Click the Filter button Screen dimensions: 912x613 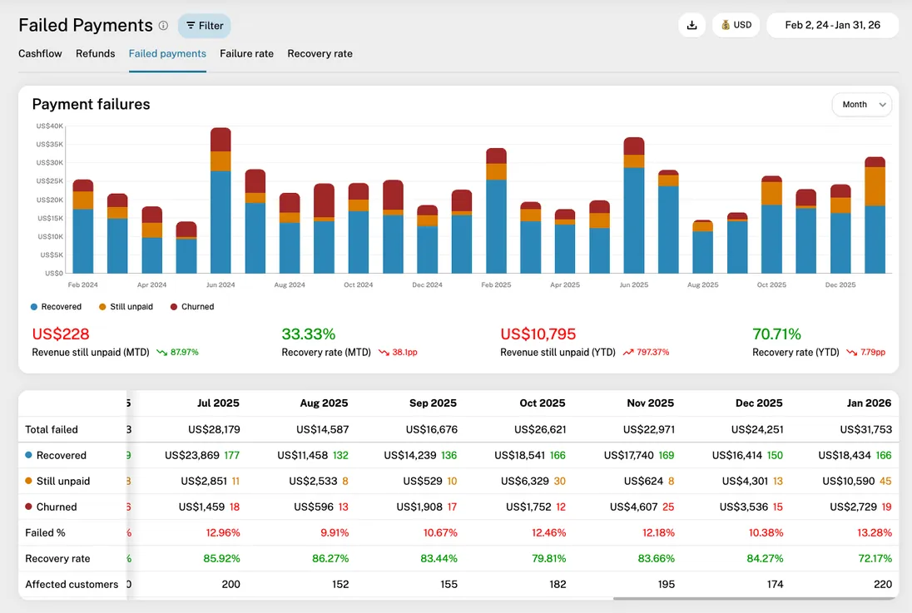[x=204, y=26]
